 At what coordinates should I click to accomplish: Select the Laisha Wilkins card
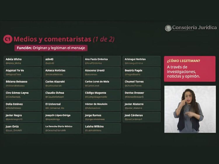point(102,128)
